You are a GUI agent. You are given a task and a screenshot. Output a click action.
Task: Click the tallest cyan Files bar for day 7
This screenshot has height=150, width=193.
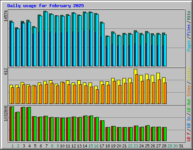pos(46,39)
